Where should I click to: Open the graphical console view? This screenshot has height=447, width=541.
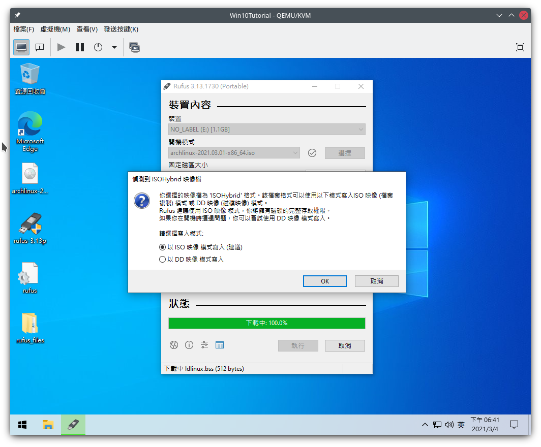21,47
